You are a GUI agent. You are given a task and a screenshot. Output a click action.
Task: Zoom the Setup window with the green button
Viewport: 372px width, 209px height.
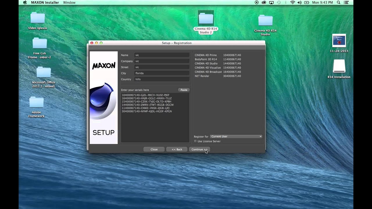[101, 43]
